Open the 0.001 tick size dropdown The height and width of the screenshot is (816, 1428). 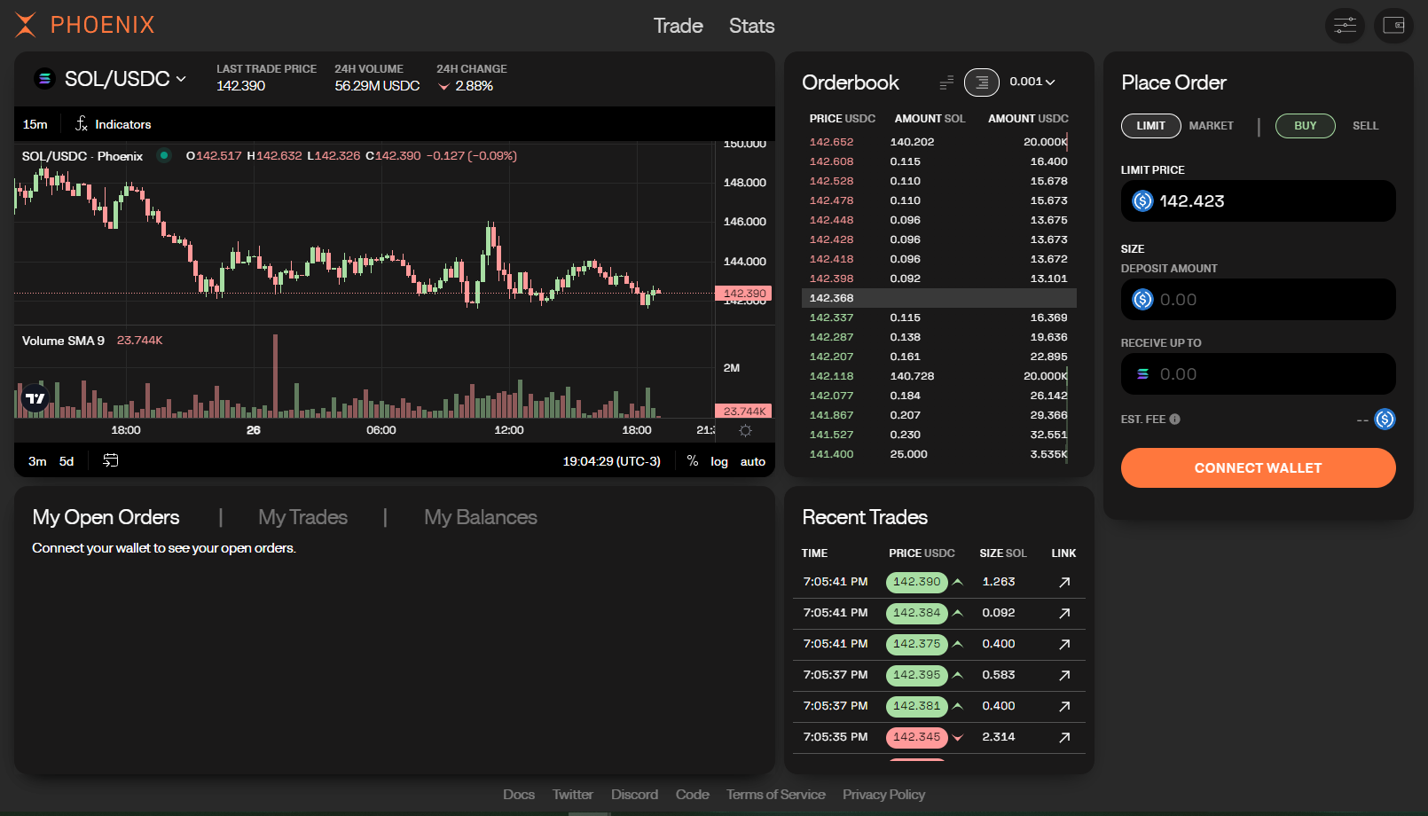pos(1032,82)
